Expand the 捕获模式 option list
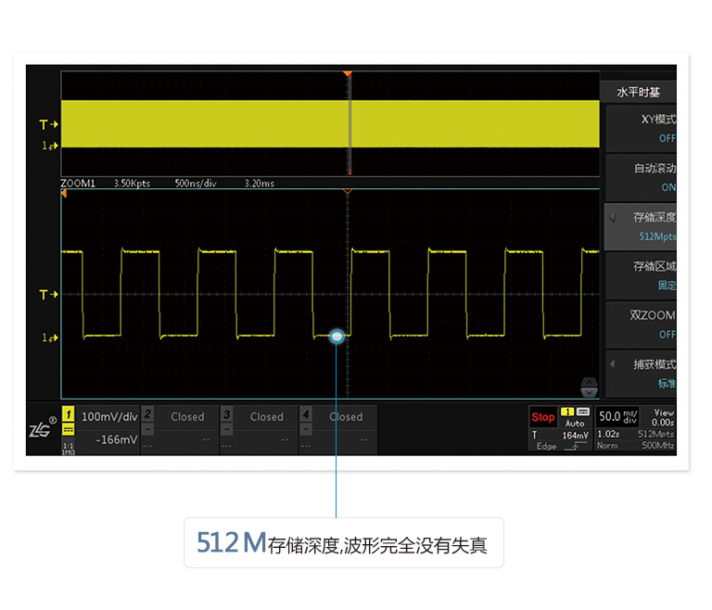Image resolution: width=712 pixels, height=610 pixels. pyautogui.click(x=641, y=373)
